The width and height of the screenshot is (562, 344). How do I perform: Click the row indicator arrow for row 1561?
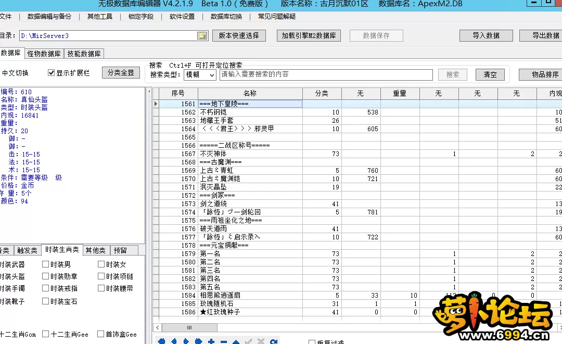point(156,104)
